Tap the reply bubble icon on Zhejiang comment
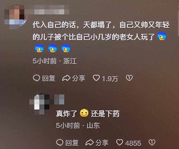179x149 pixels. (x=36, y=78)
